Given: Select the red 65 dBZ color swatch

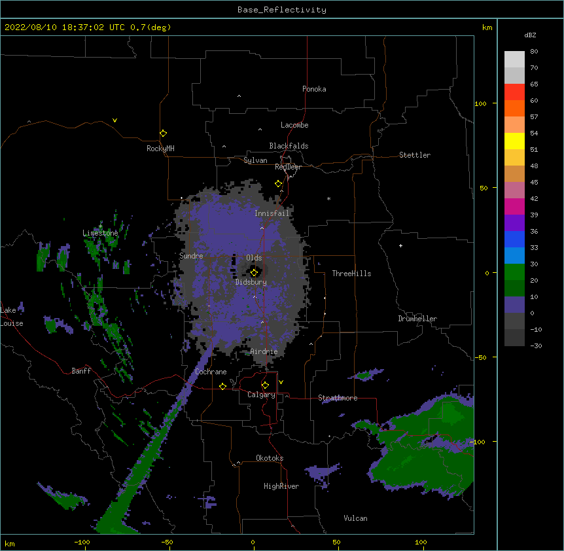Looking at the screenshot, I should (x=514, y=92).
